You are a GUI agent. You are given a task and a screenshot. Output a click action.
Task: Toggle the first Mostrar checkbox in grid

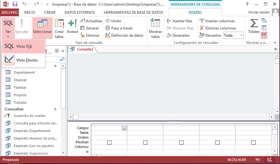tap(109, 142)
